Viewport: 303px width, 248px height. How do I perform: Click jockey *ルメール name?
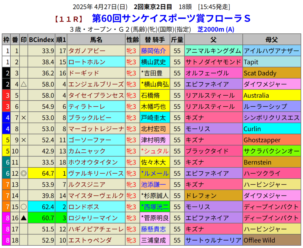(x=155, y=173)
